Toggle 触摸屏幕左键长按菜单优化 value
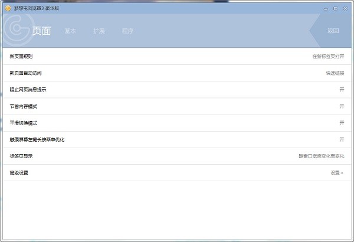 (x=341, y=139)
